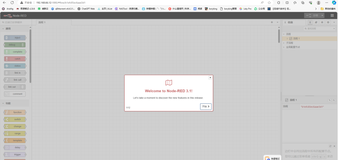Select the trigger node in palette
Screen dimensions: 338x160
pyautogui.click(x=15, y=154)
